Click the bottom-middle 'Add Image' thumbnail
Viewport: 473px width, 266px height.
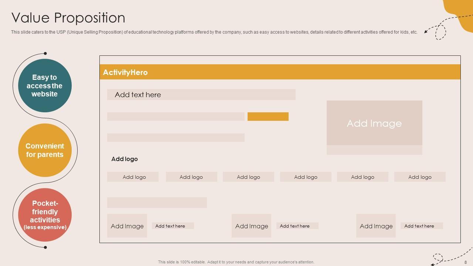251,226
